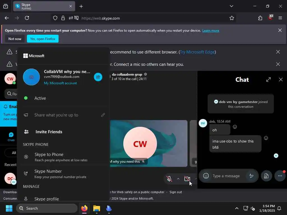Close the Chat panel
Viewport: 287px width, 215px height.
point(281,80)
